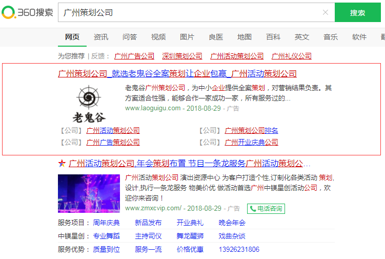Viewport: 385px width, 259px height.
Task: Open suggested search 广州活动策划公司 in recommendations
Action: pos(237,56)
